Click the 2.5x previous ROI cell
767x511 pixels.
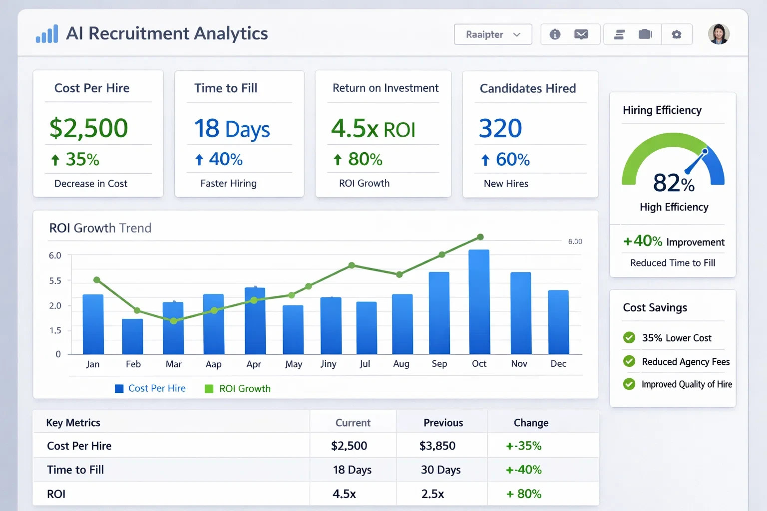tap(432, 494)
